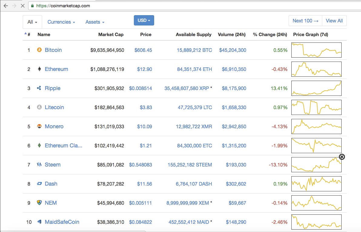
Task: Sort table by Name column
Action: [44, 35]
